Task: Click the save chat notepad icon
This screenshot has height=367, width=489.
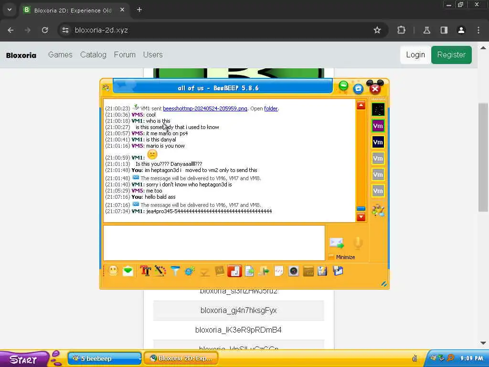Action: pyautogui.click(x=322, y=271)
